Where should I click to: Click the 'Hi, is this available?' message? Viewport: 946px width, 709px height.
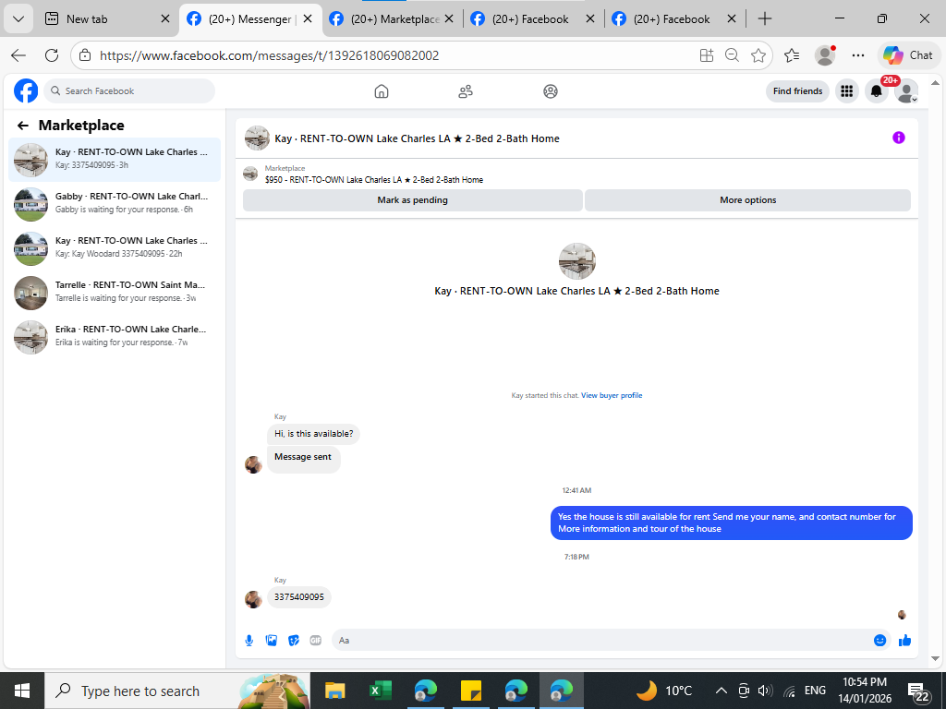point(314,434)
